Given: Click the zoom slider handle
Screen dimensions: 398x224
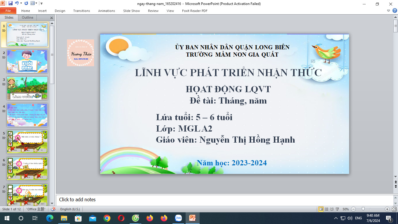Looking at the screenshot, I should point(363,209).
